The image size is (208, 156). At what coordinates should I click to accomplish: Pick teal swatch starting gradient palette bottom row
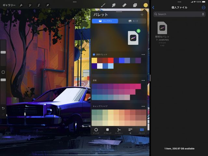(x=94, y=97)
